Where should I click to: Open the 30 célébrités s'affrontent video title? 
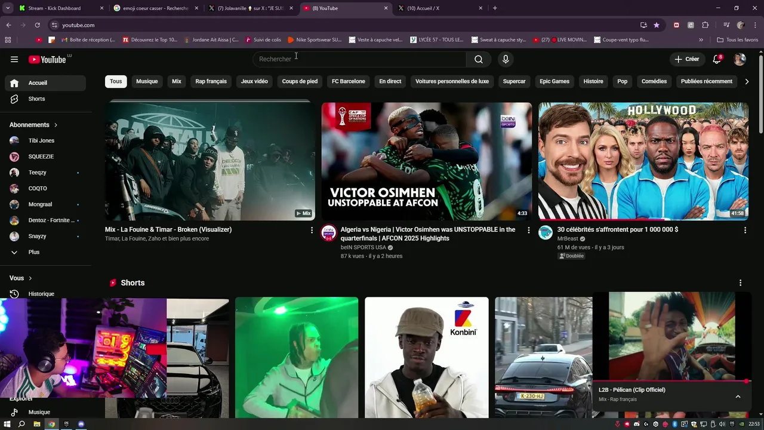click(618, 230)
